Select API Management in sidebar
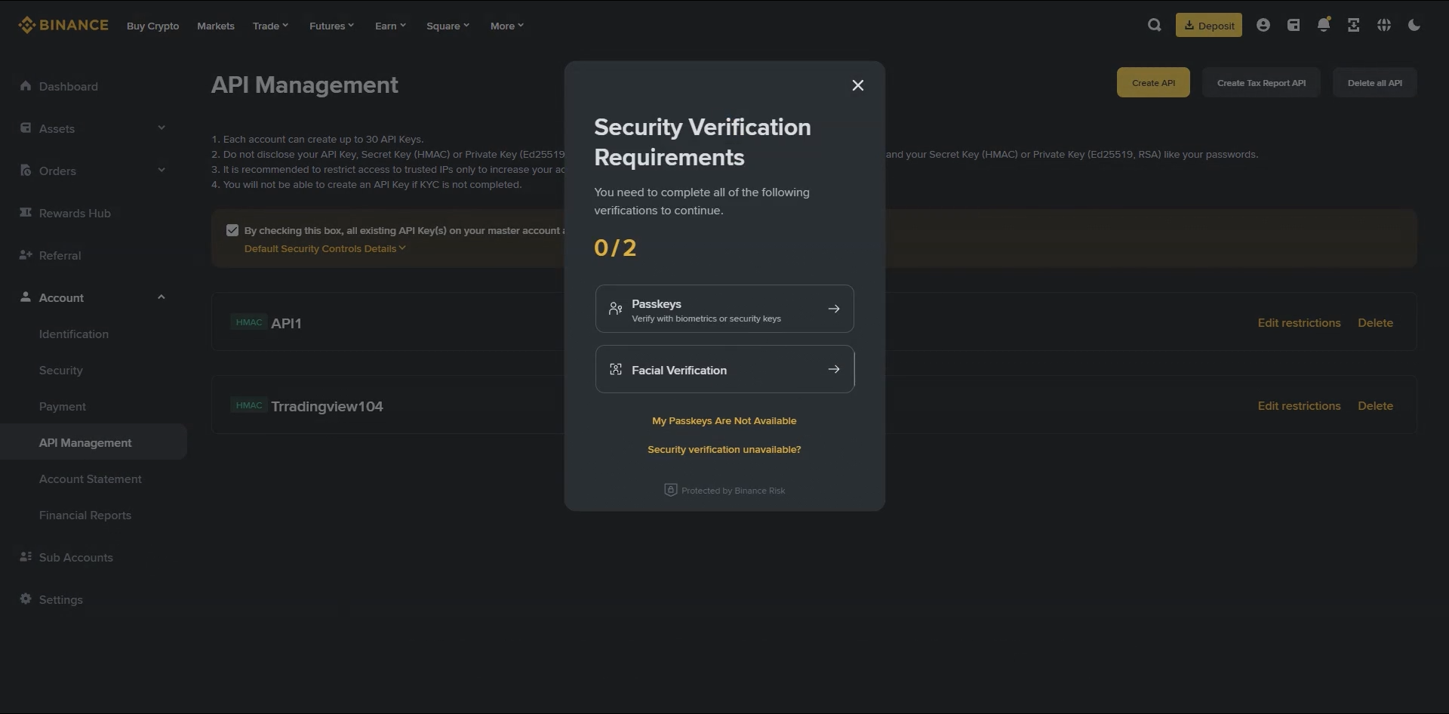 click(94, 442)
